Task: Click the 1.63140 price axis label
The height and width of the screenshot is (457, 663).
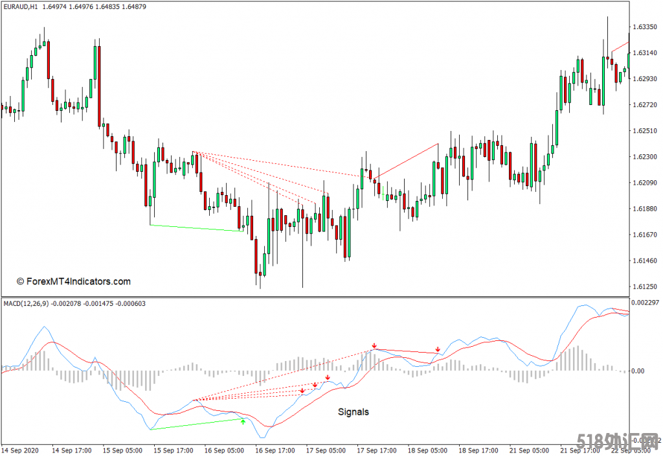Action: (x=645, y=53)
